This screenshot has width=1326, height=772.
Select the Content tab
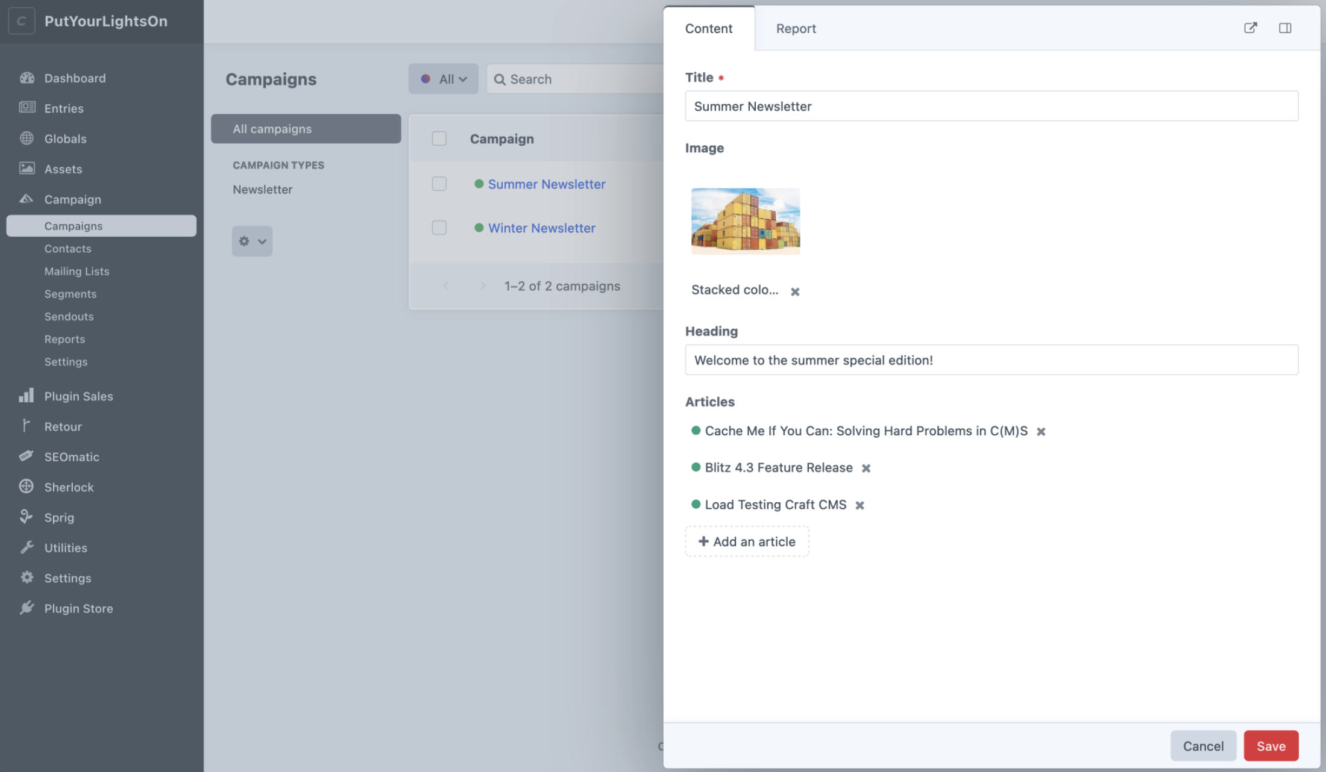[709, 28]
